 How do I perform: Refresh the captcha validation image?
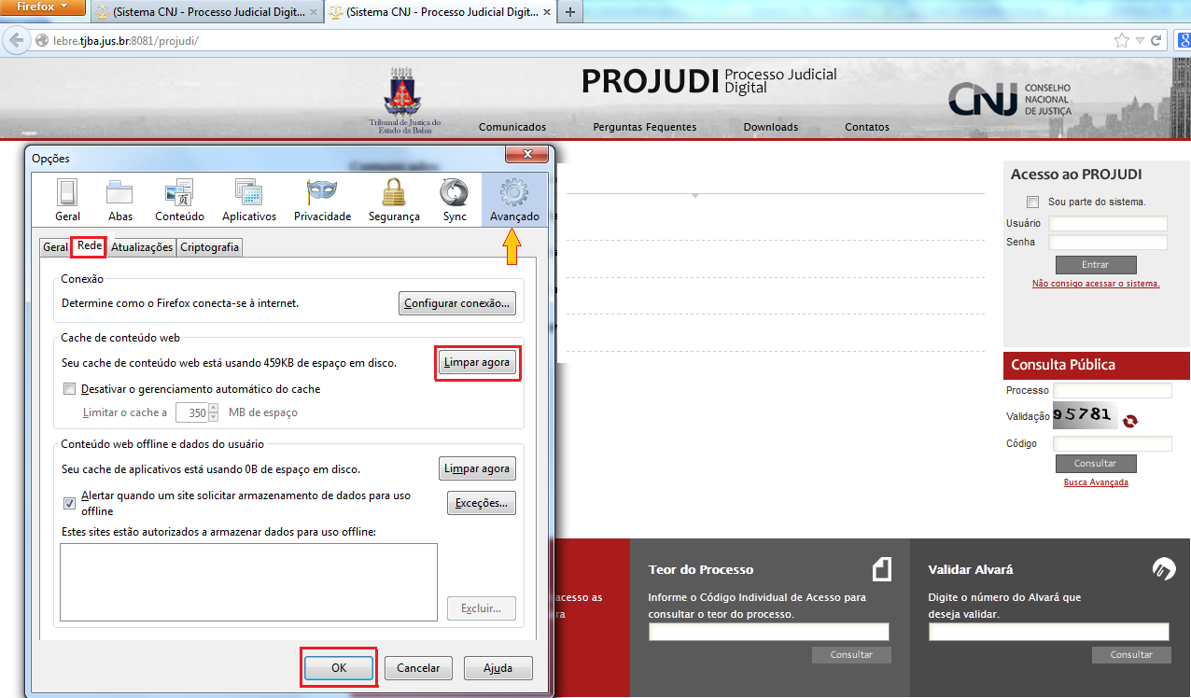1130,421
